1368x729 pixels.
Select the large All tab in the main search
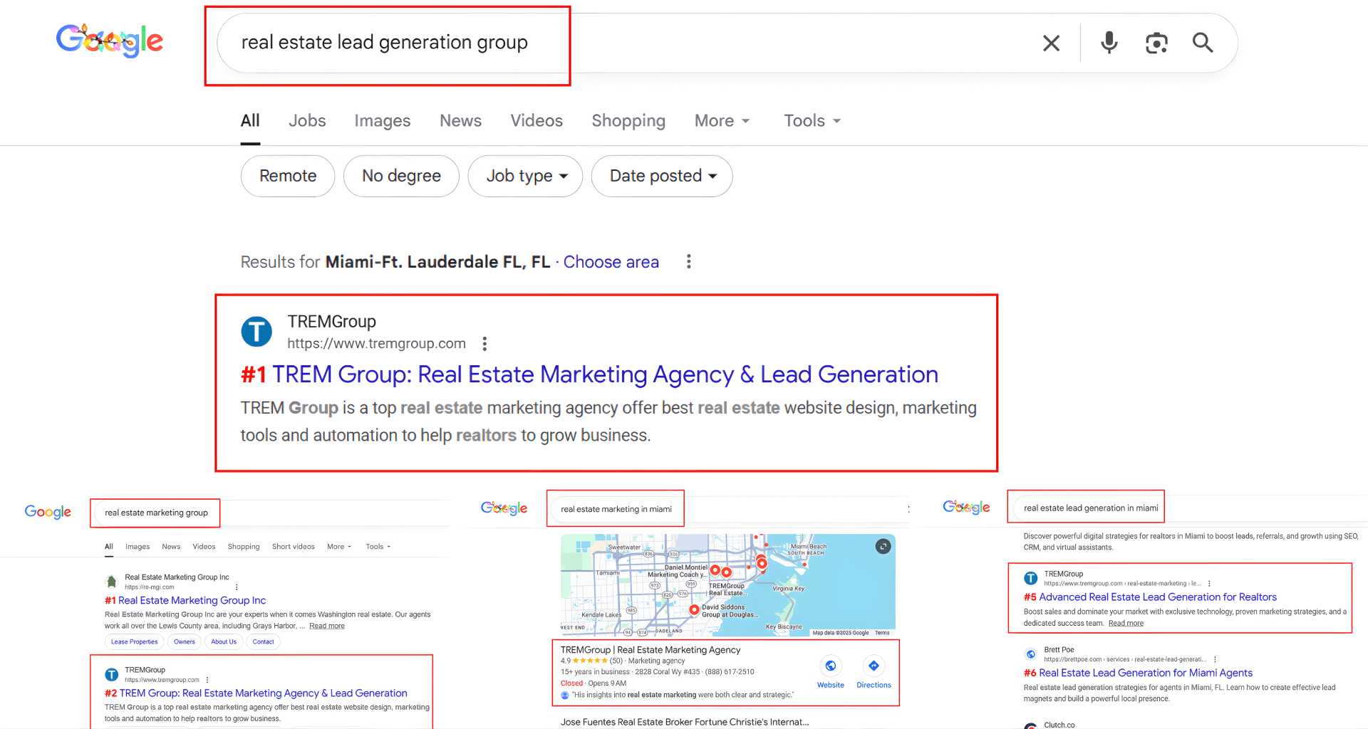[250, 121]
